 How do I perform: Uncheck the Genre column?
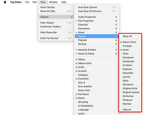click(x=97, y=98)
